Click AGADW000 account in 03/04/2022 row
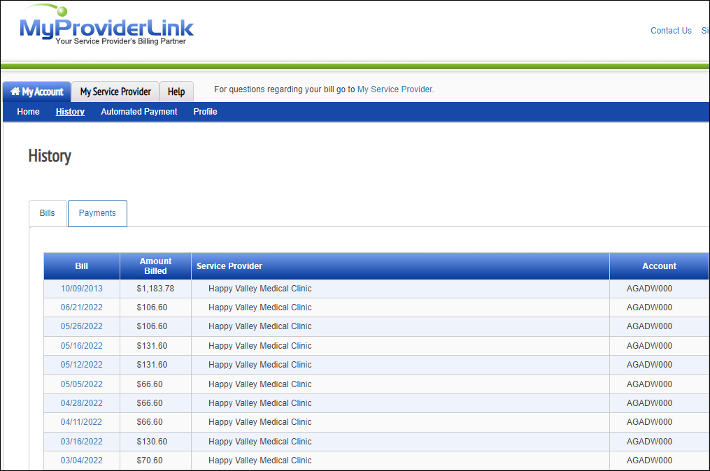 coord(649,461)
